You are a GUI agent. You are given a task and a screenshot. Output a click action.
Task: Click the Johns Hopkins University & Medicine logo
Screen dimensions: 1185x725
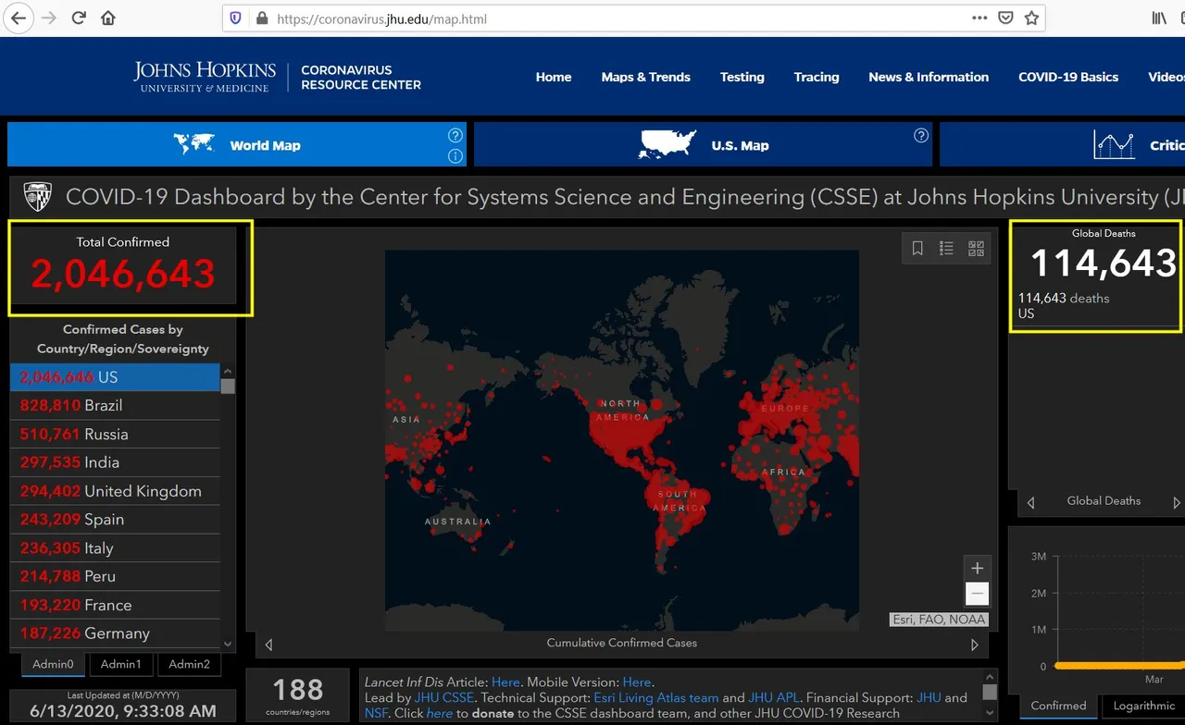205,77
